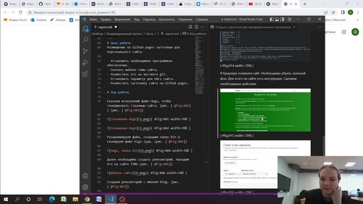Open the Выделение menu in VS Code
Image resolution: width=363 pixels, height=204 pixels.
[x=123, y=19]
